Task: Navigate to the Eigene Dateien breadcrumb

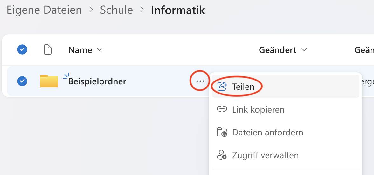Action: coord(44,10)
